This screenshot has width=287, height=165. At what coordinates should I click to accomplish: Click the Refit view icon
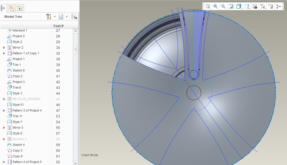(x=208, y=7)
